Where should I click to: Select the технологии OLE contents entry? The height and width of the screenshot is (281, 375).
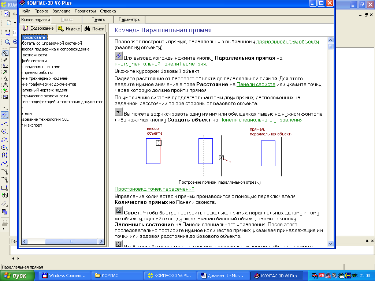45,119
